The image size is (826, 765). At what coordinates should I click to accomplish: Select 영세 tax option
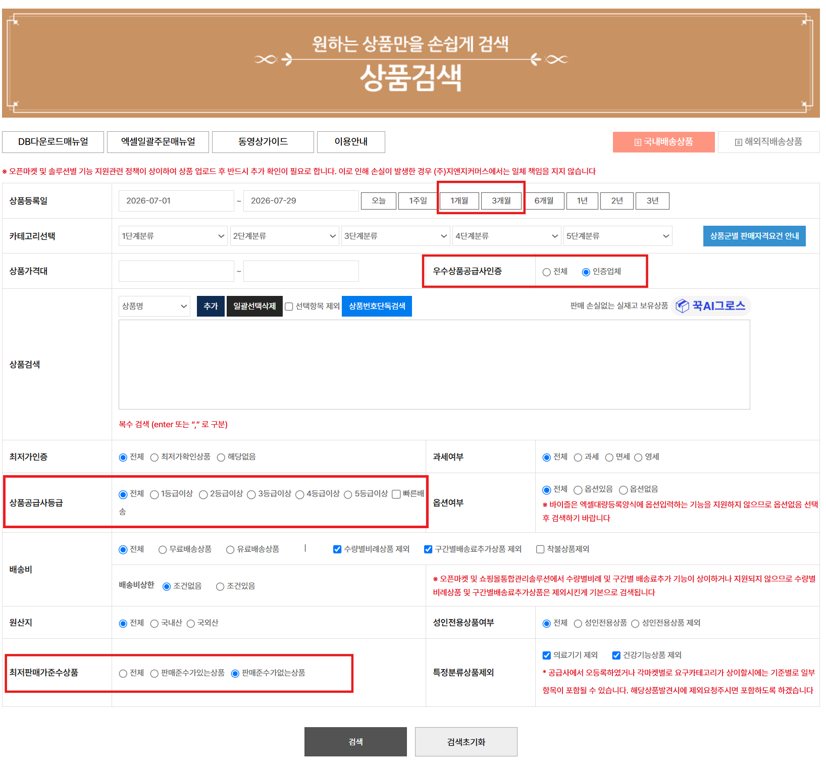click(638, 457)
